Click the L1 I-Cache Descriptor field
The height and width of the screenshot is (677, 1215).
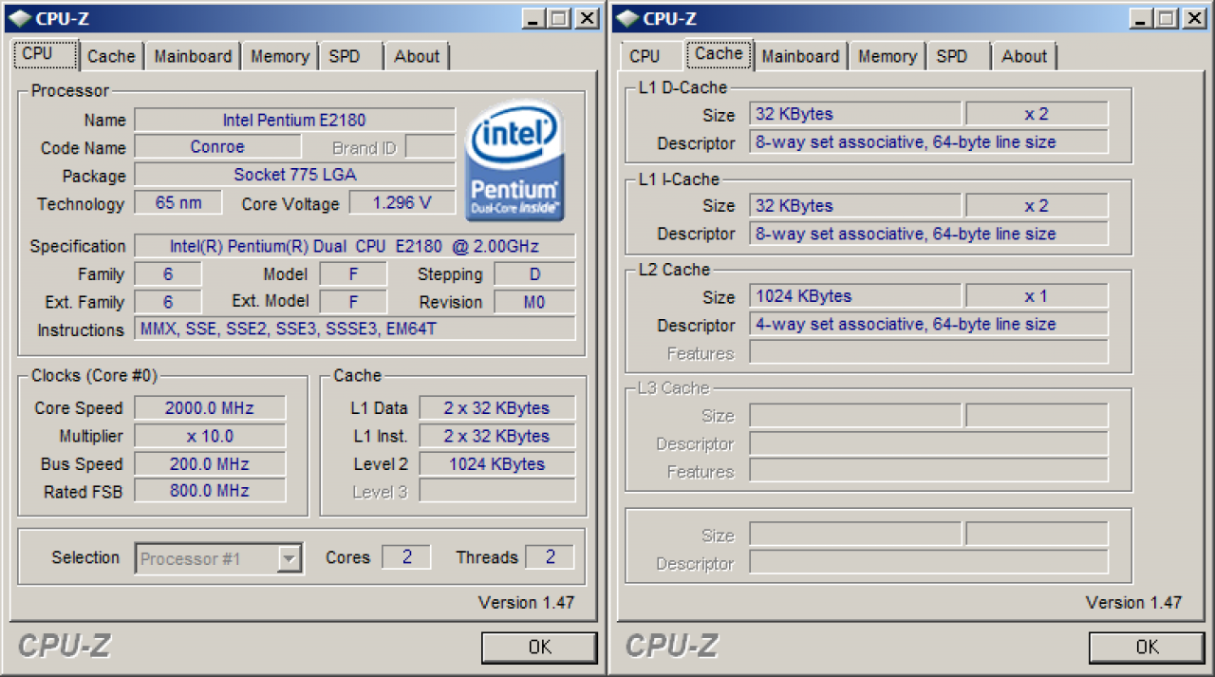click(x=928, y=234)
